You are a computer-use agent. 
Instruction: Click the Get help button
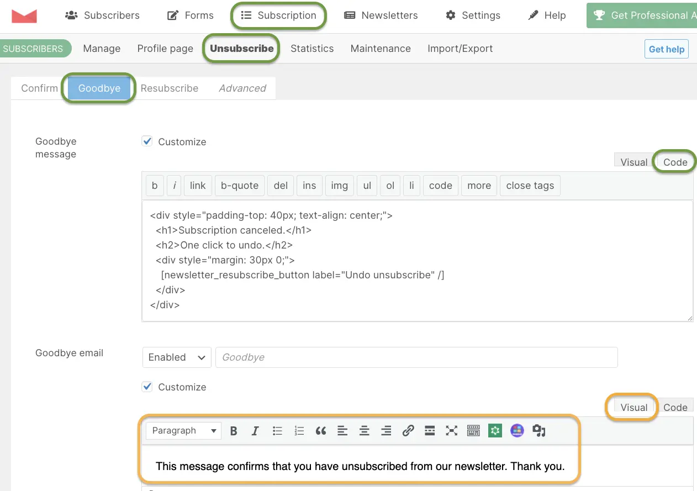(x=666, y=49)
